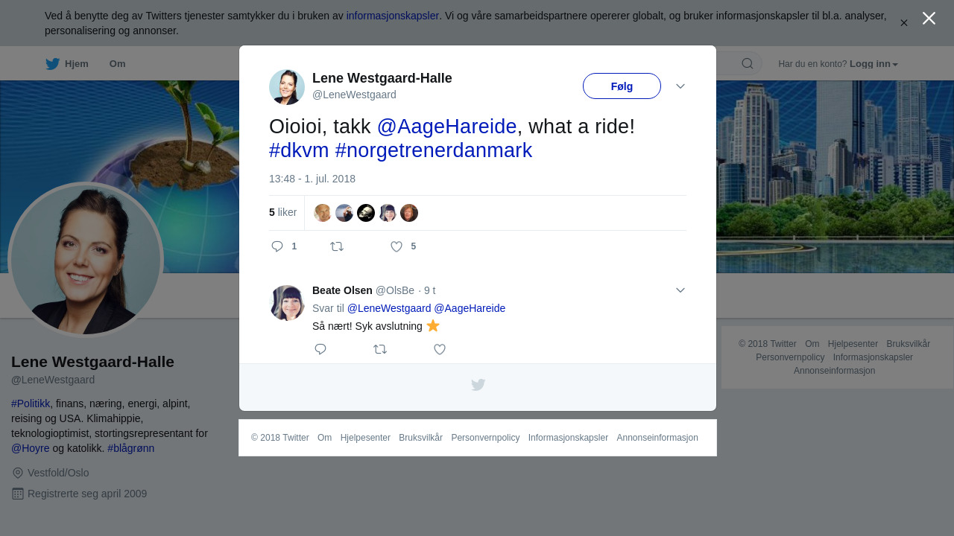Open Lene's avatar in tweet modal
954x536 pixels.
[287, 87]
